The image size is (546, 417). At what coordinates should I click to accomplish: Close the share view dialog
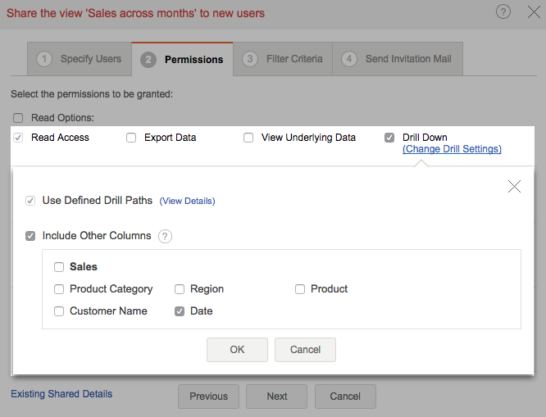coord(530,11)
